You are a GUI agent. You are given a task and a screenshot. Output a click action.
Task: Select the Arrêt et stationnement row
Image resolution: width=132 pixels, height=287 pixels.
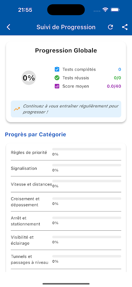(66, 221)
